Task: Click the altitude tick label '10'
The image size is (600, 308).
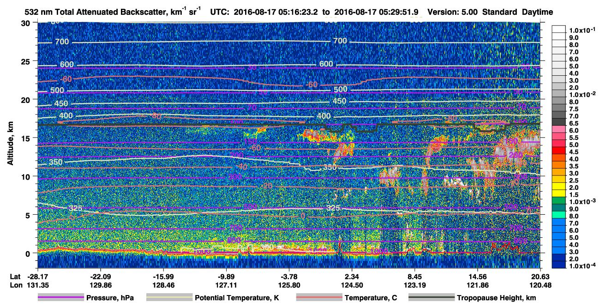Action: pyautogui.click(x=26, y=176)
